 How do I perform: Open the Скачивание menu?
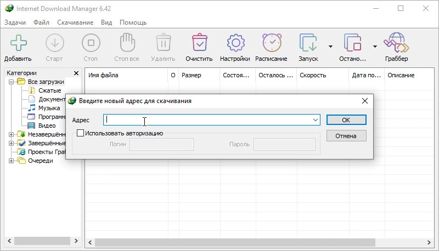(74, 22)
